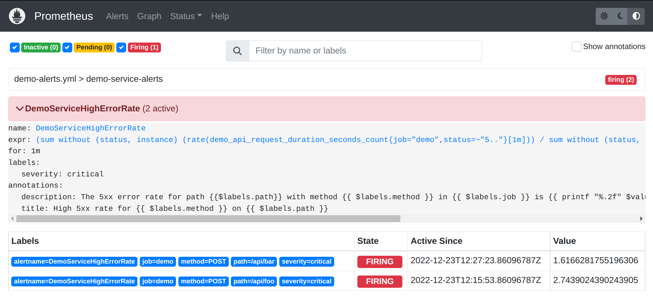The width and height of the screenshot is (653, 299).
Task: Toggle the Inactive alerts checkbox
Action: pos(15,47)
